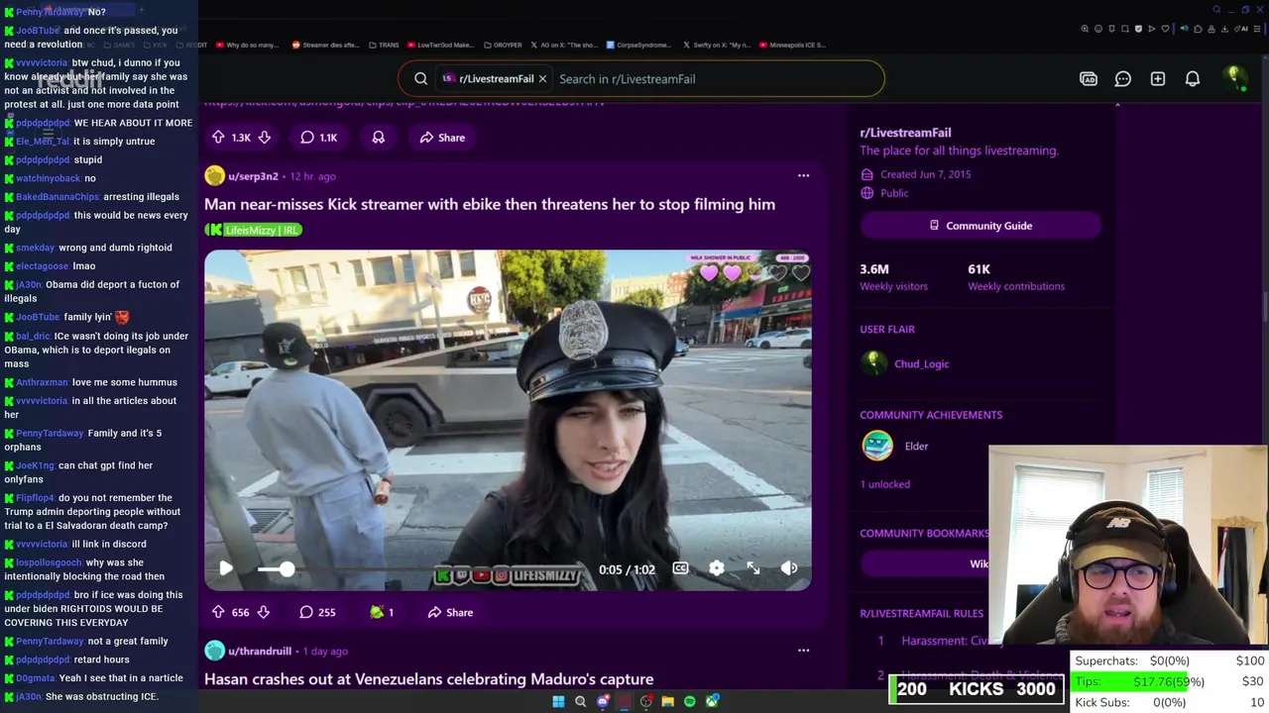Downvote the 656-vote ebike post
The width and height of the screenshot is (1269, 713).
[264, 612]
